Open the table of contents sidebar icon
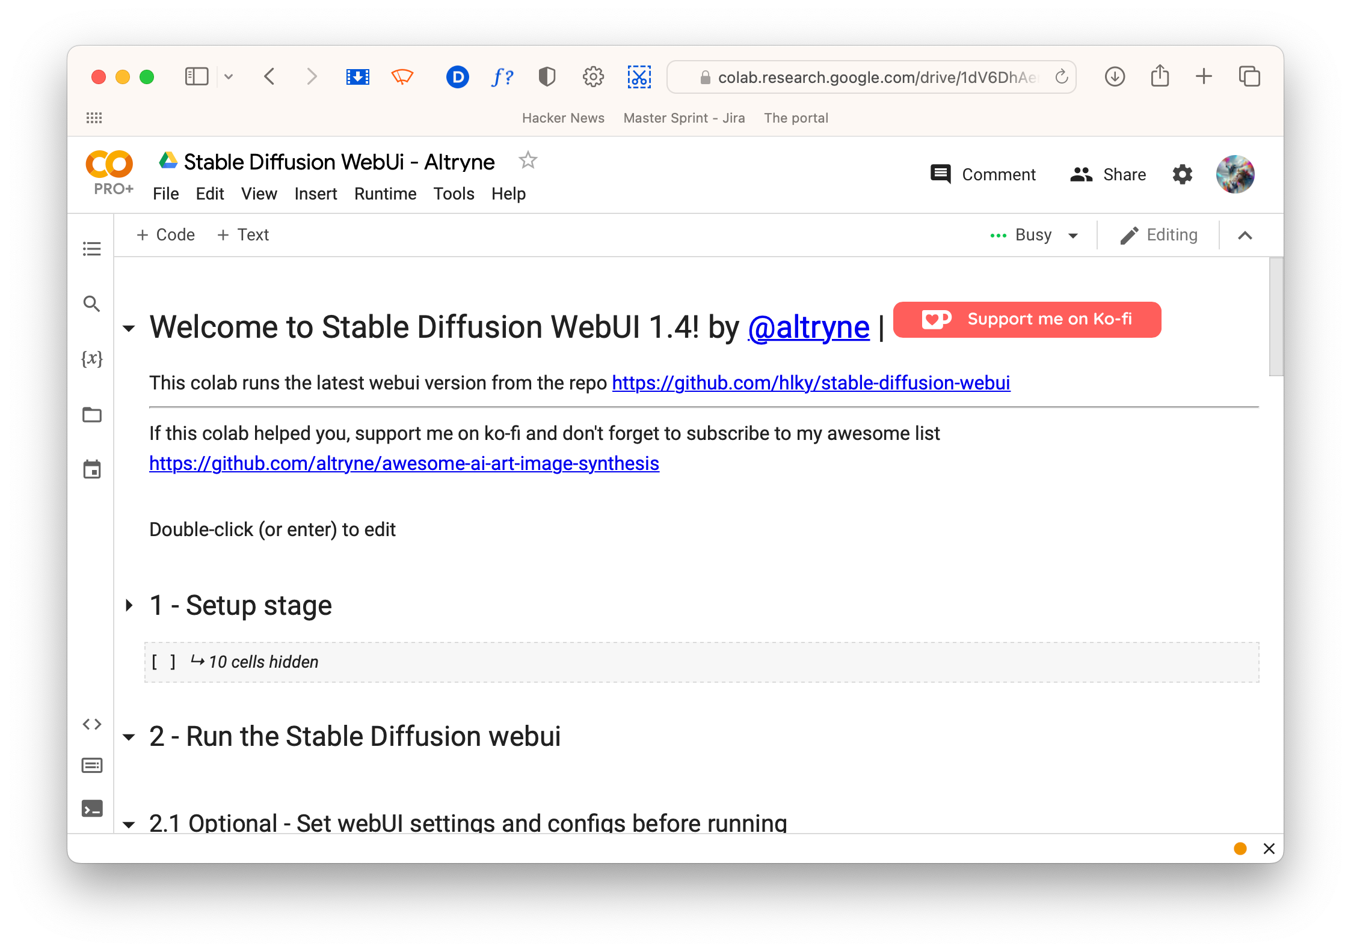The height and width of the screenshot is (952, 1351). click(91, 248)
